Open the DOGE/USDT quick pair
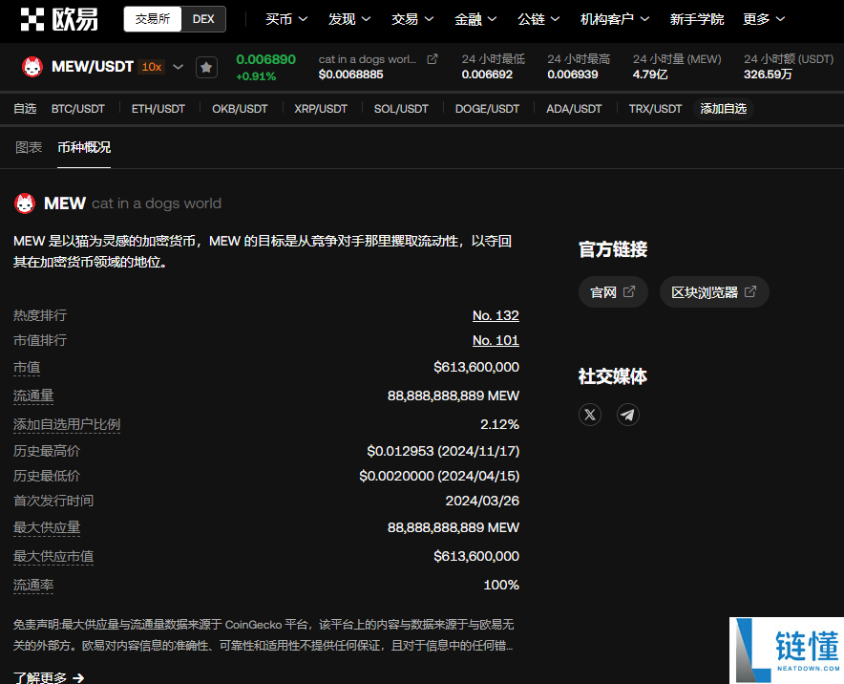 click(487, 109)
